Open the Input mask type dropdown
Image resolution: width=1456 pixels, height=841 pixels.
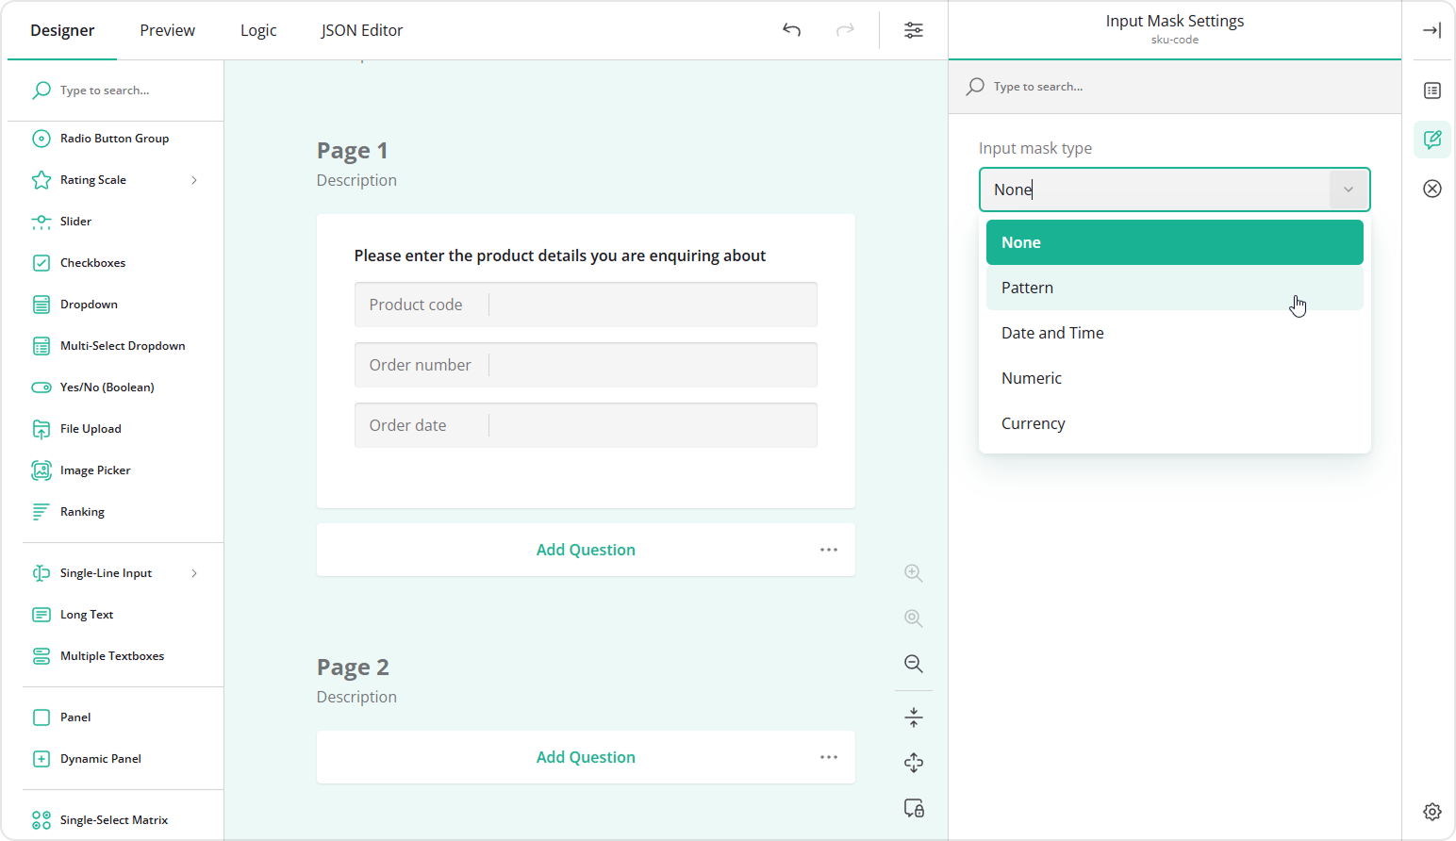(x=1348, y=189)
